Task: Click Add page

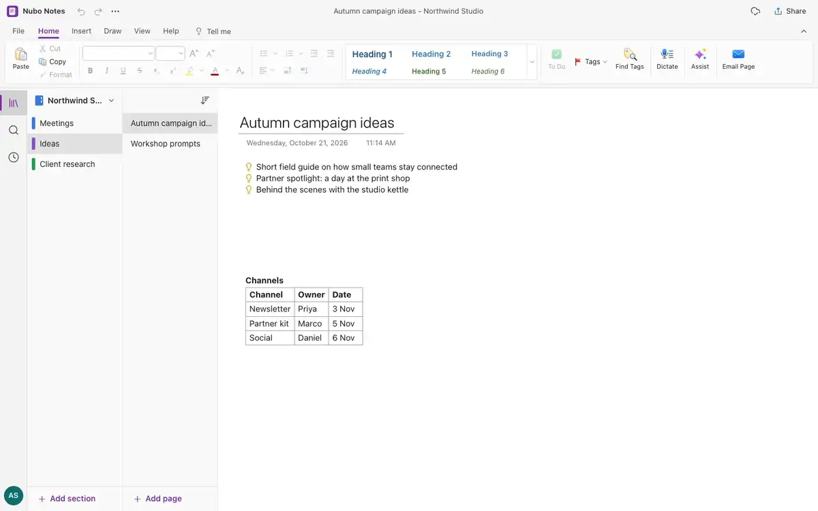Action: tap(157, 499)
